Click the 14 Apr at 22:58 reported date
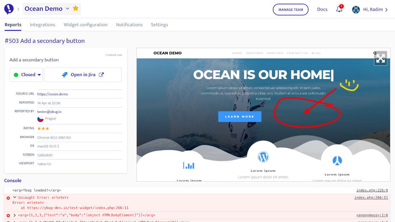 [49, 103]
